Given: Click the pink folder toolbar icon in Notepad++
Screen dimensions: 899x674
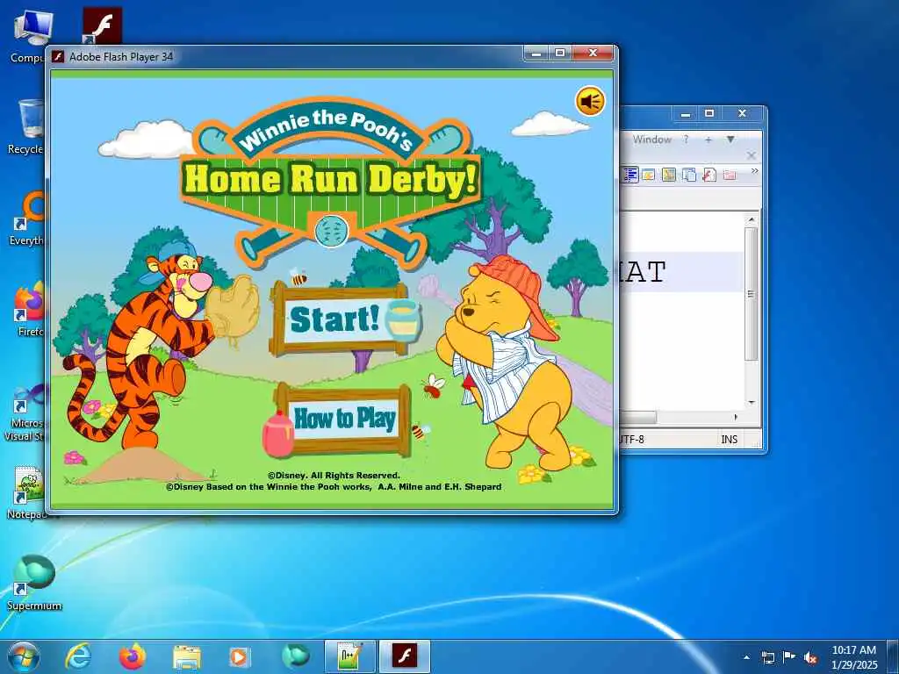Looking at the screenshot, I should pos(730,175).
